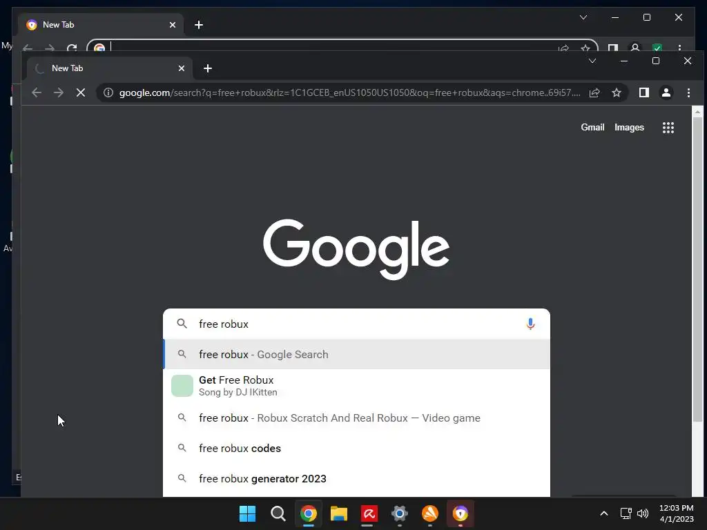Open Avast Secure Browser taskbar icon
The height and width of the screenshot is (530, 707).
[461, 513]
